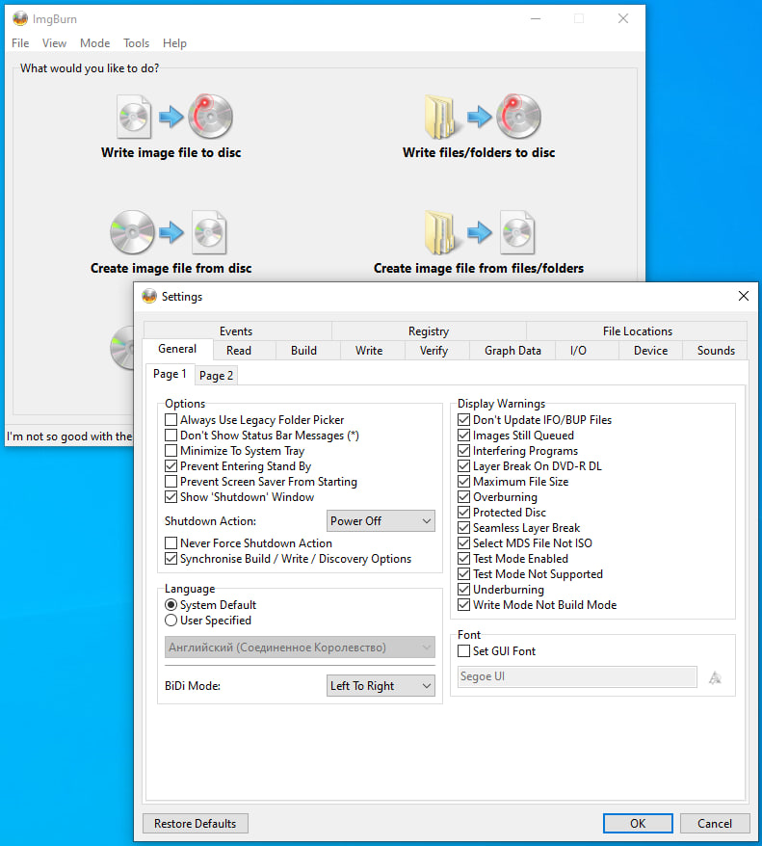Screen dimensions: 762x846
Task: Open the disabled language selection dropdown
Action: 300,648
